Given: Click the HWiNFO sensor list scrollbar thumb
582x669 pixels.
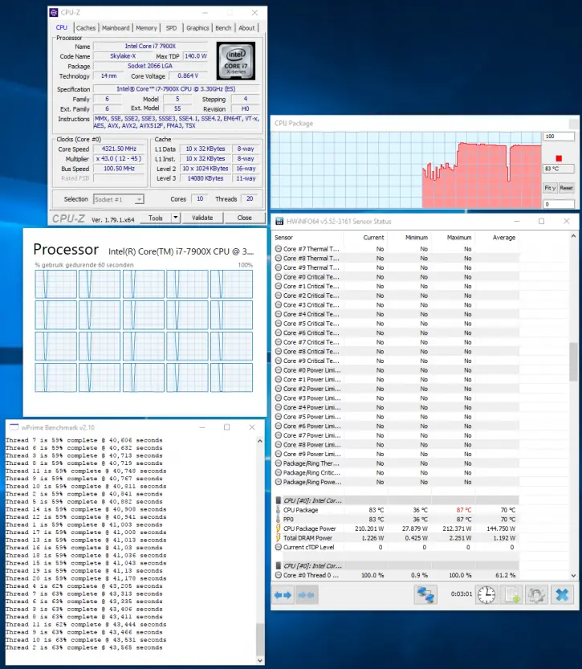Looking at the screenshot, I should coord(573,361).
